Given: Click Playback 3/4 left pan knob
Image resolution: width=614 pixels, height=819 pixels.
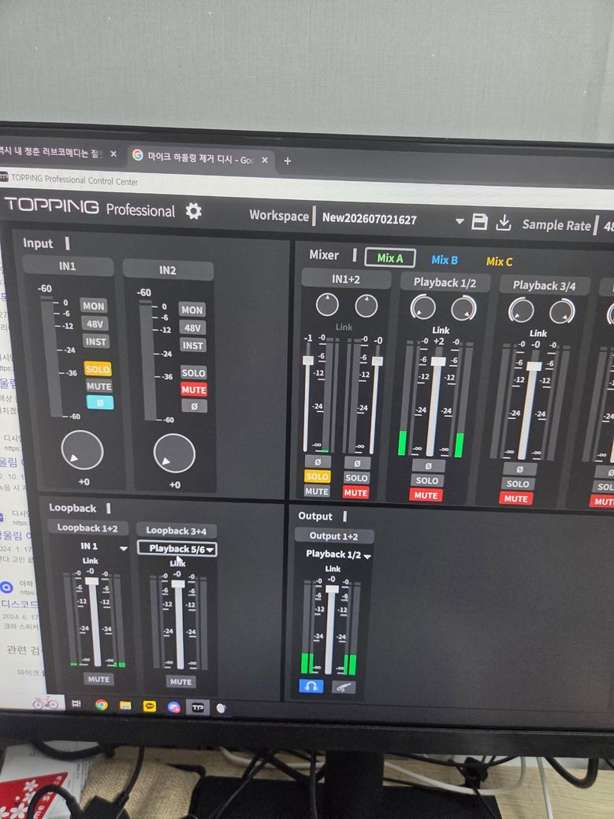Looking at the screenshot, I should (x=521, y=310).
